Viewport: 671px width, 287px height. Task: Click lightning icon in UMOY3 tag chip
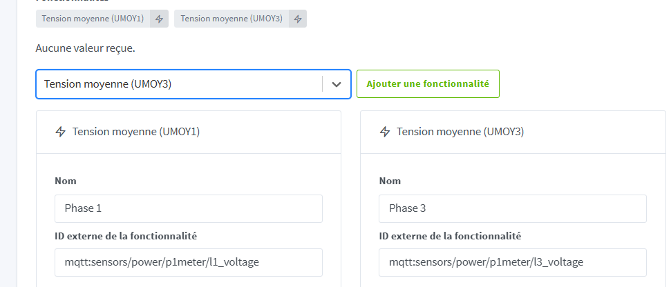(x=297, y=19)
